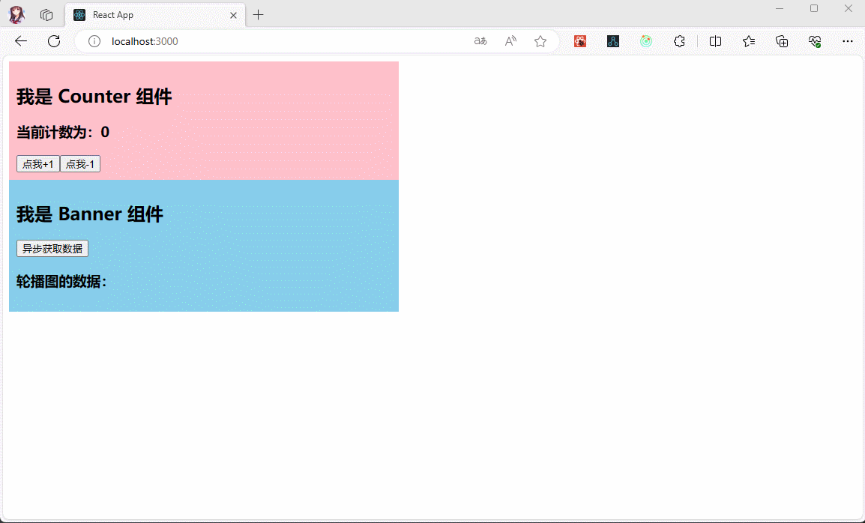The image size is (865, 523).
Task: Open the Favorites list panel
Action: (749, 41)
